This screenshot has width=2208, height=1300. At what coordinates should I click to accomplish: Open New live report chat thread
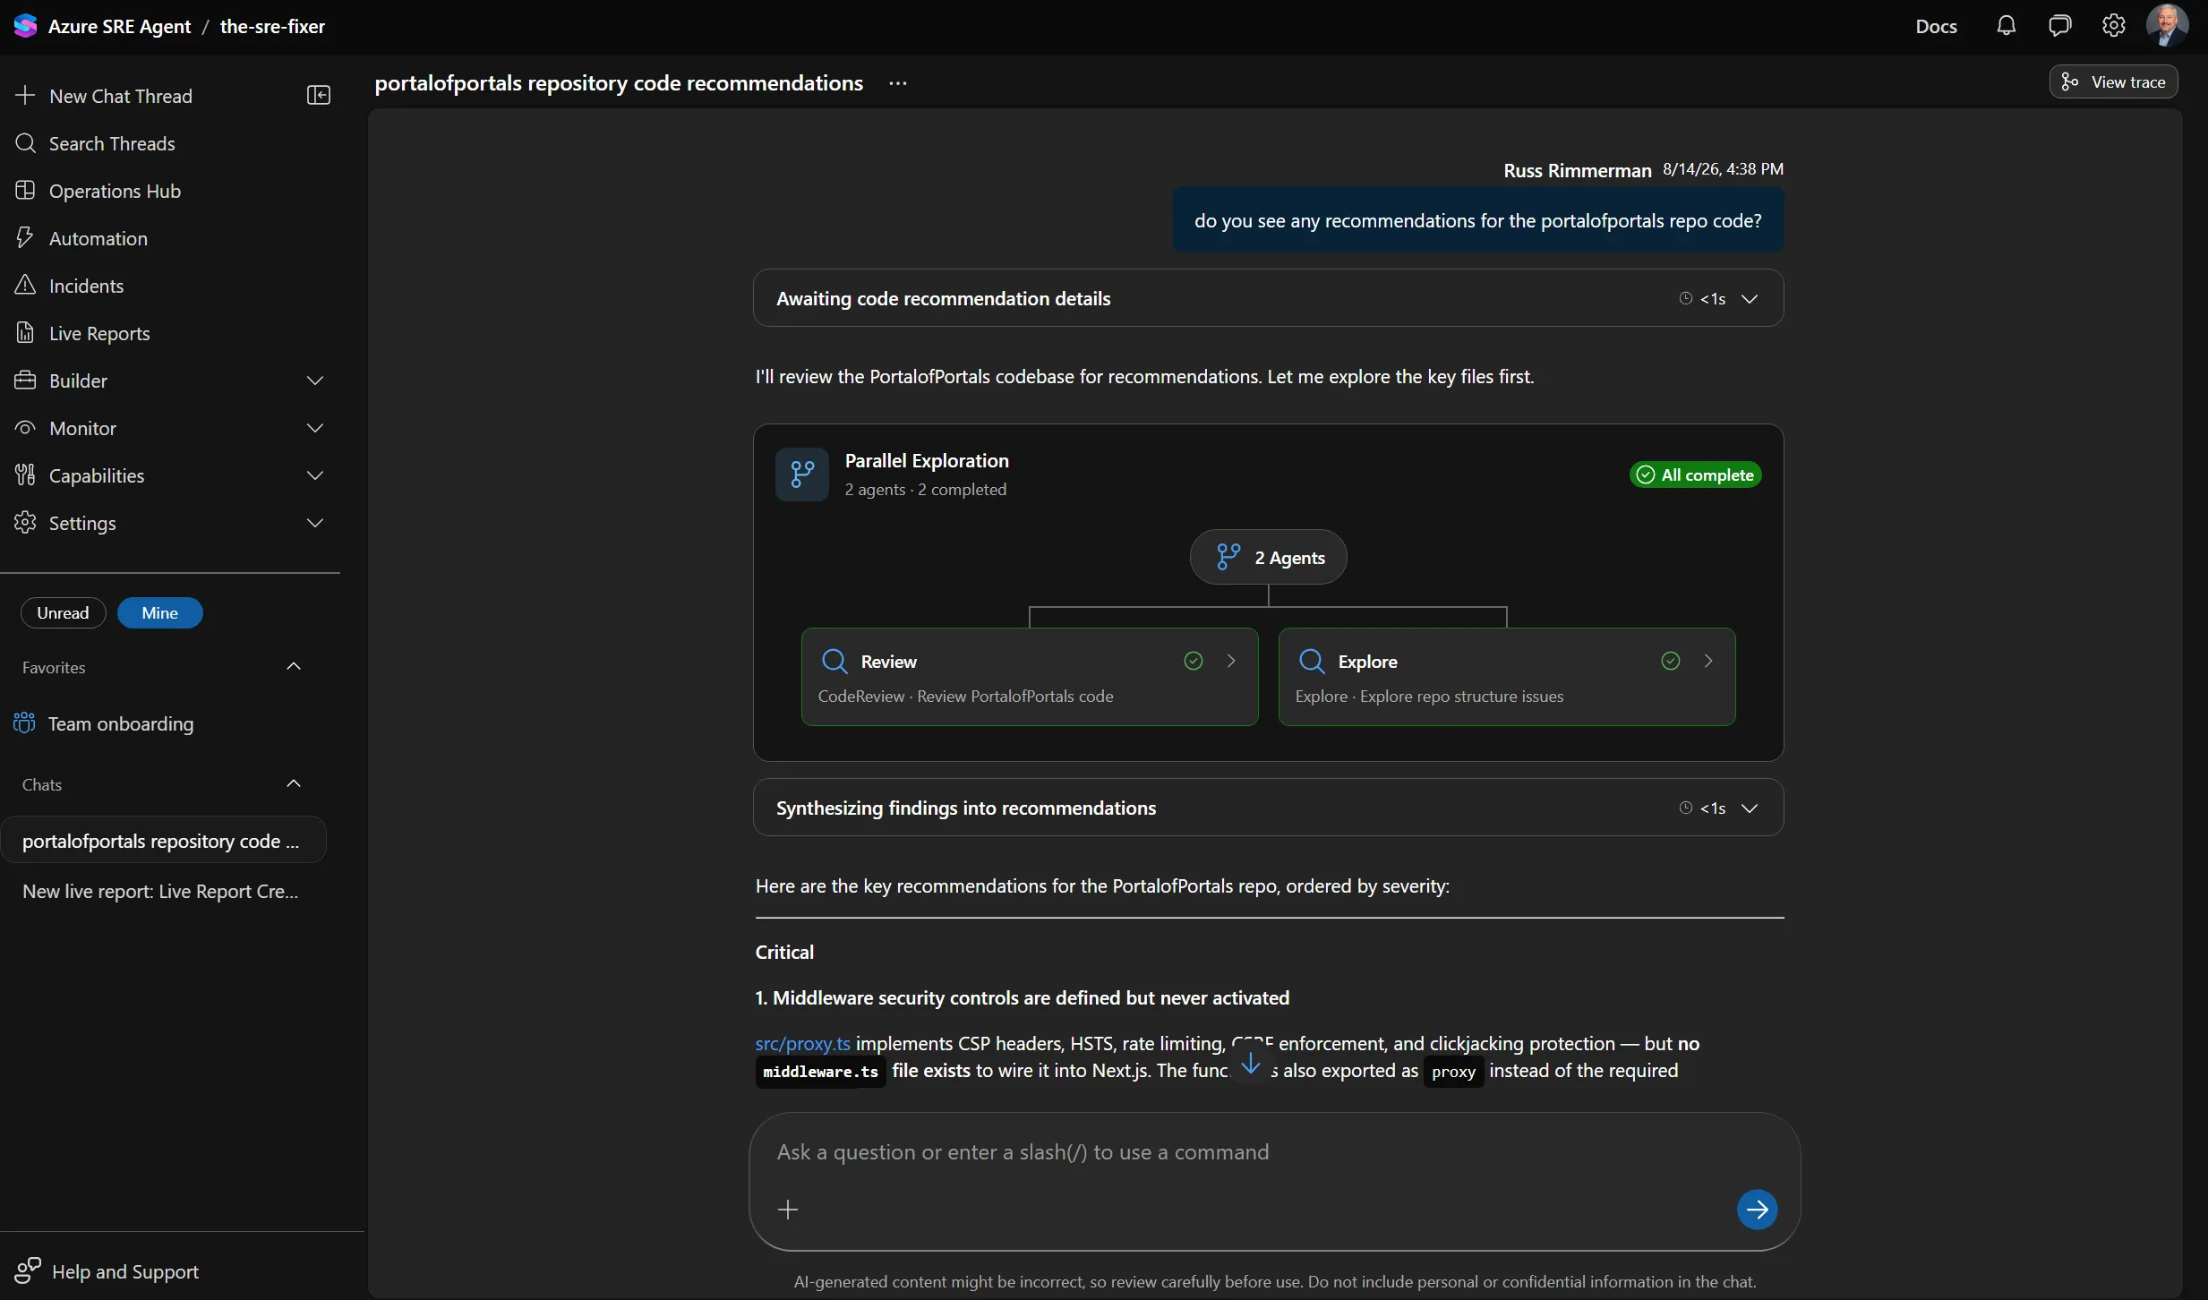click(x=160, y=891)
